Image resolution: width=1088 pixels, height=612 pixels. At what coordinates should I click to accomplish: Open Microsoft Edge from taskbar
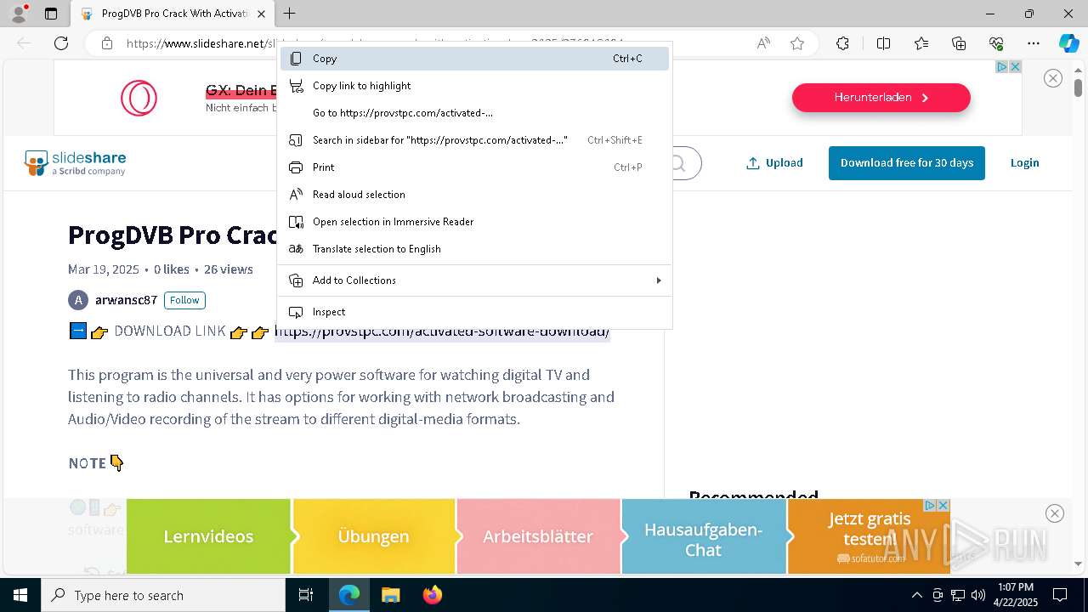coord(349,595)
